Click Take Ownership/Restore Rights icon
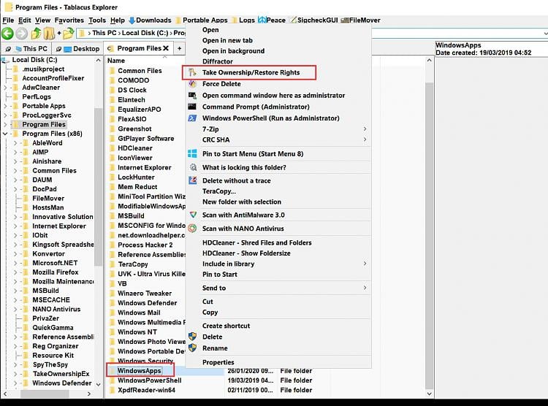This screenshot has width=548, height=406. (x=192, y=73)
